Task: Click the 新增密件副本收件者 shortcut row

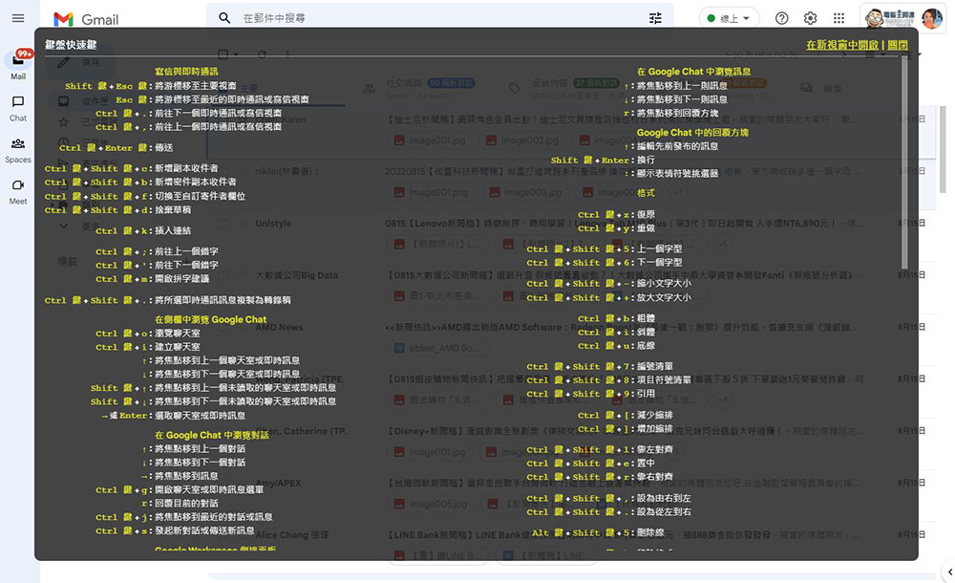Action: coord(140,182)
